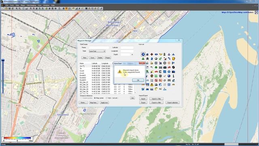Click the map zoom slider handle

click(3, 60)
